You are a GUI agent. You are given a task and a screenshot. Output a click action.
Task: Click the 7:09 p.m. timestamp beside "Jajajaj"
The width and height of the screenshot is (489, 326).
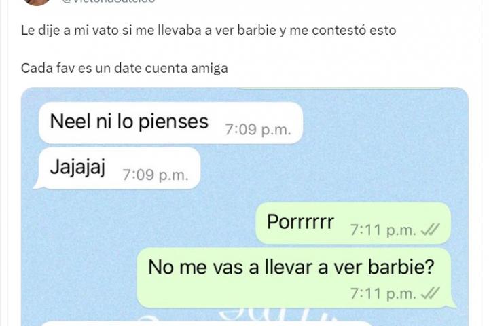tap(156, 175)
